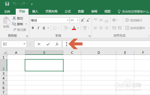Expand the 粘贴 paste options arrow
The width and height of the screenshot is (150, 95).
point(6,30)
